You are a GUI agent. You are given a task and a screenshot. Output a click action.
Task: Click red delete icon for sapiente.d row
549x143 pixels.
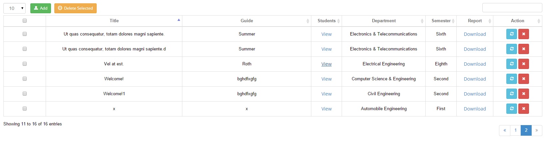click(524, 49)
